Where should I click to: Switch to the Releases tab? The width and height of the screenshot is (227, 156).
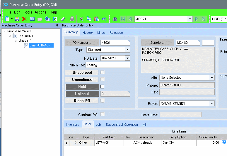[x=116, y=33]
